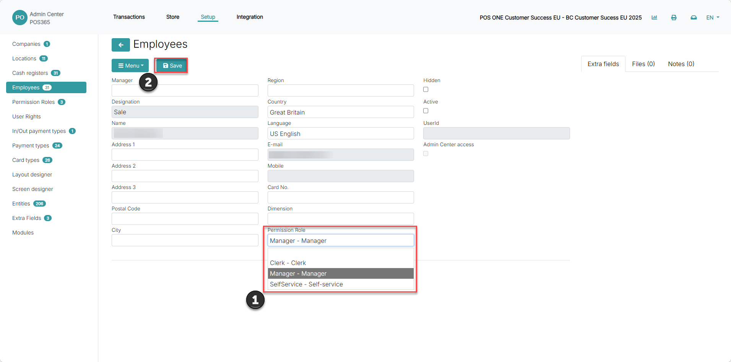Click the Designation field showing Sale
This screenshot has height=362, width=731.
185,112
